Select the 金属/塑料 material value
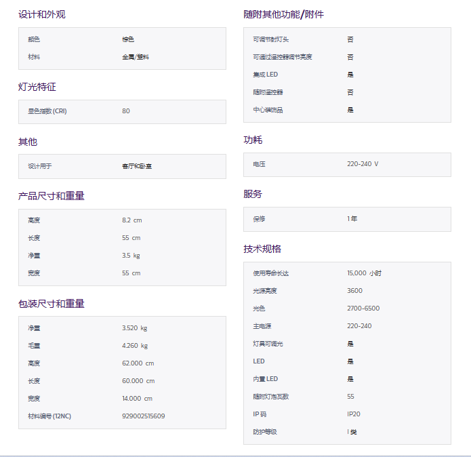This screenshot has width=471, height=457. [136, 57]
